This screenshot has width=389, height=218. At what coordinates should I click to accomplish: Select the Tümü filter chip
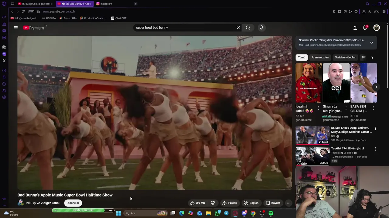301,58
